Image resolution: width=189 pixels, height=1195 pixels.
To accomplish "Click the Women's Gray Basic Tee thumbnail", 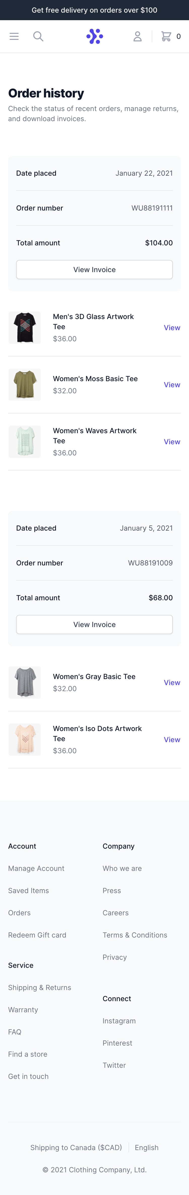I will click(x=24, y=682).
